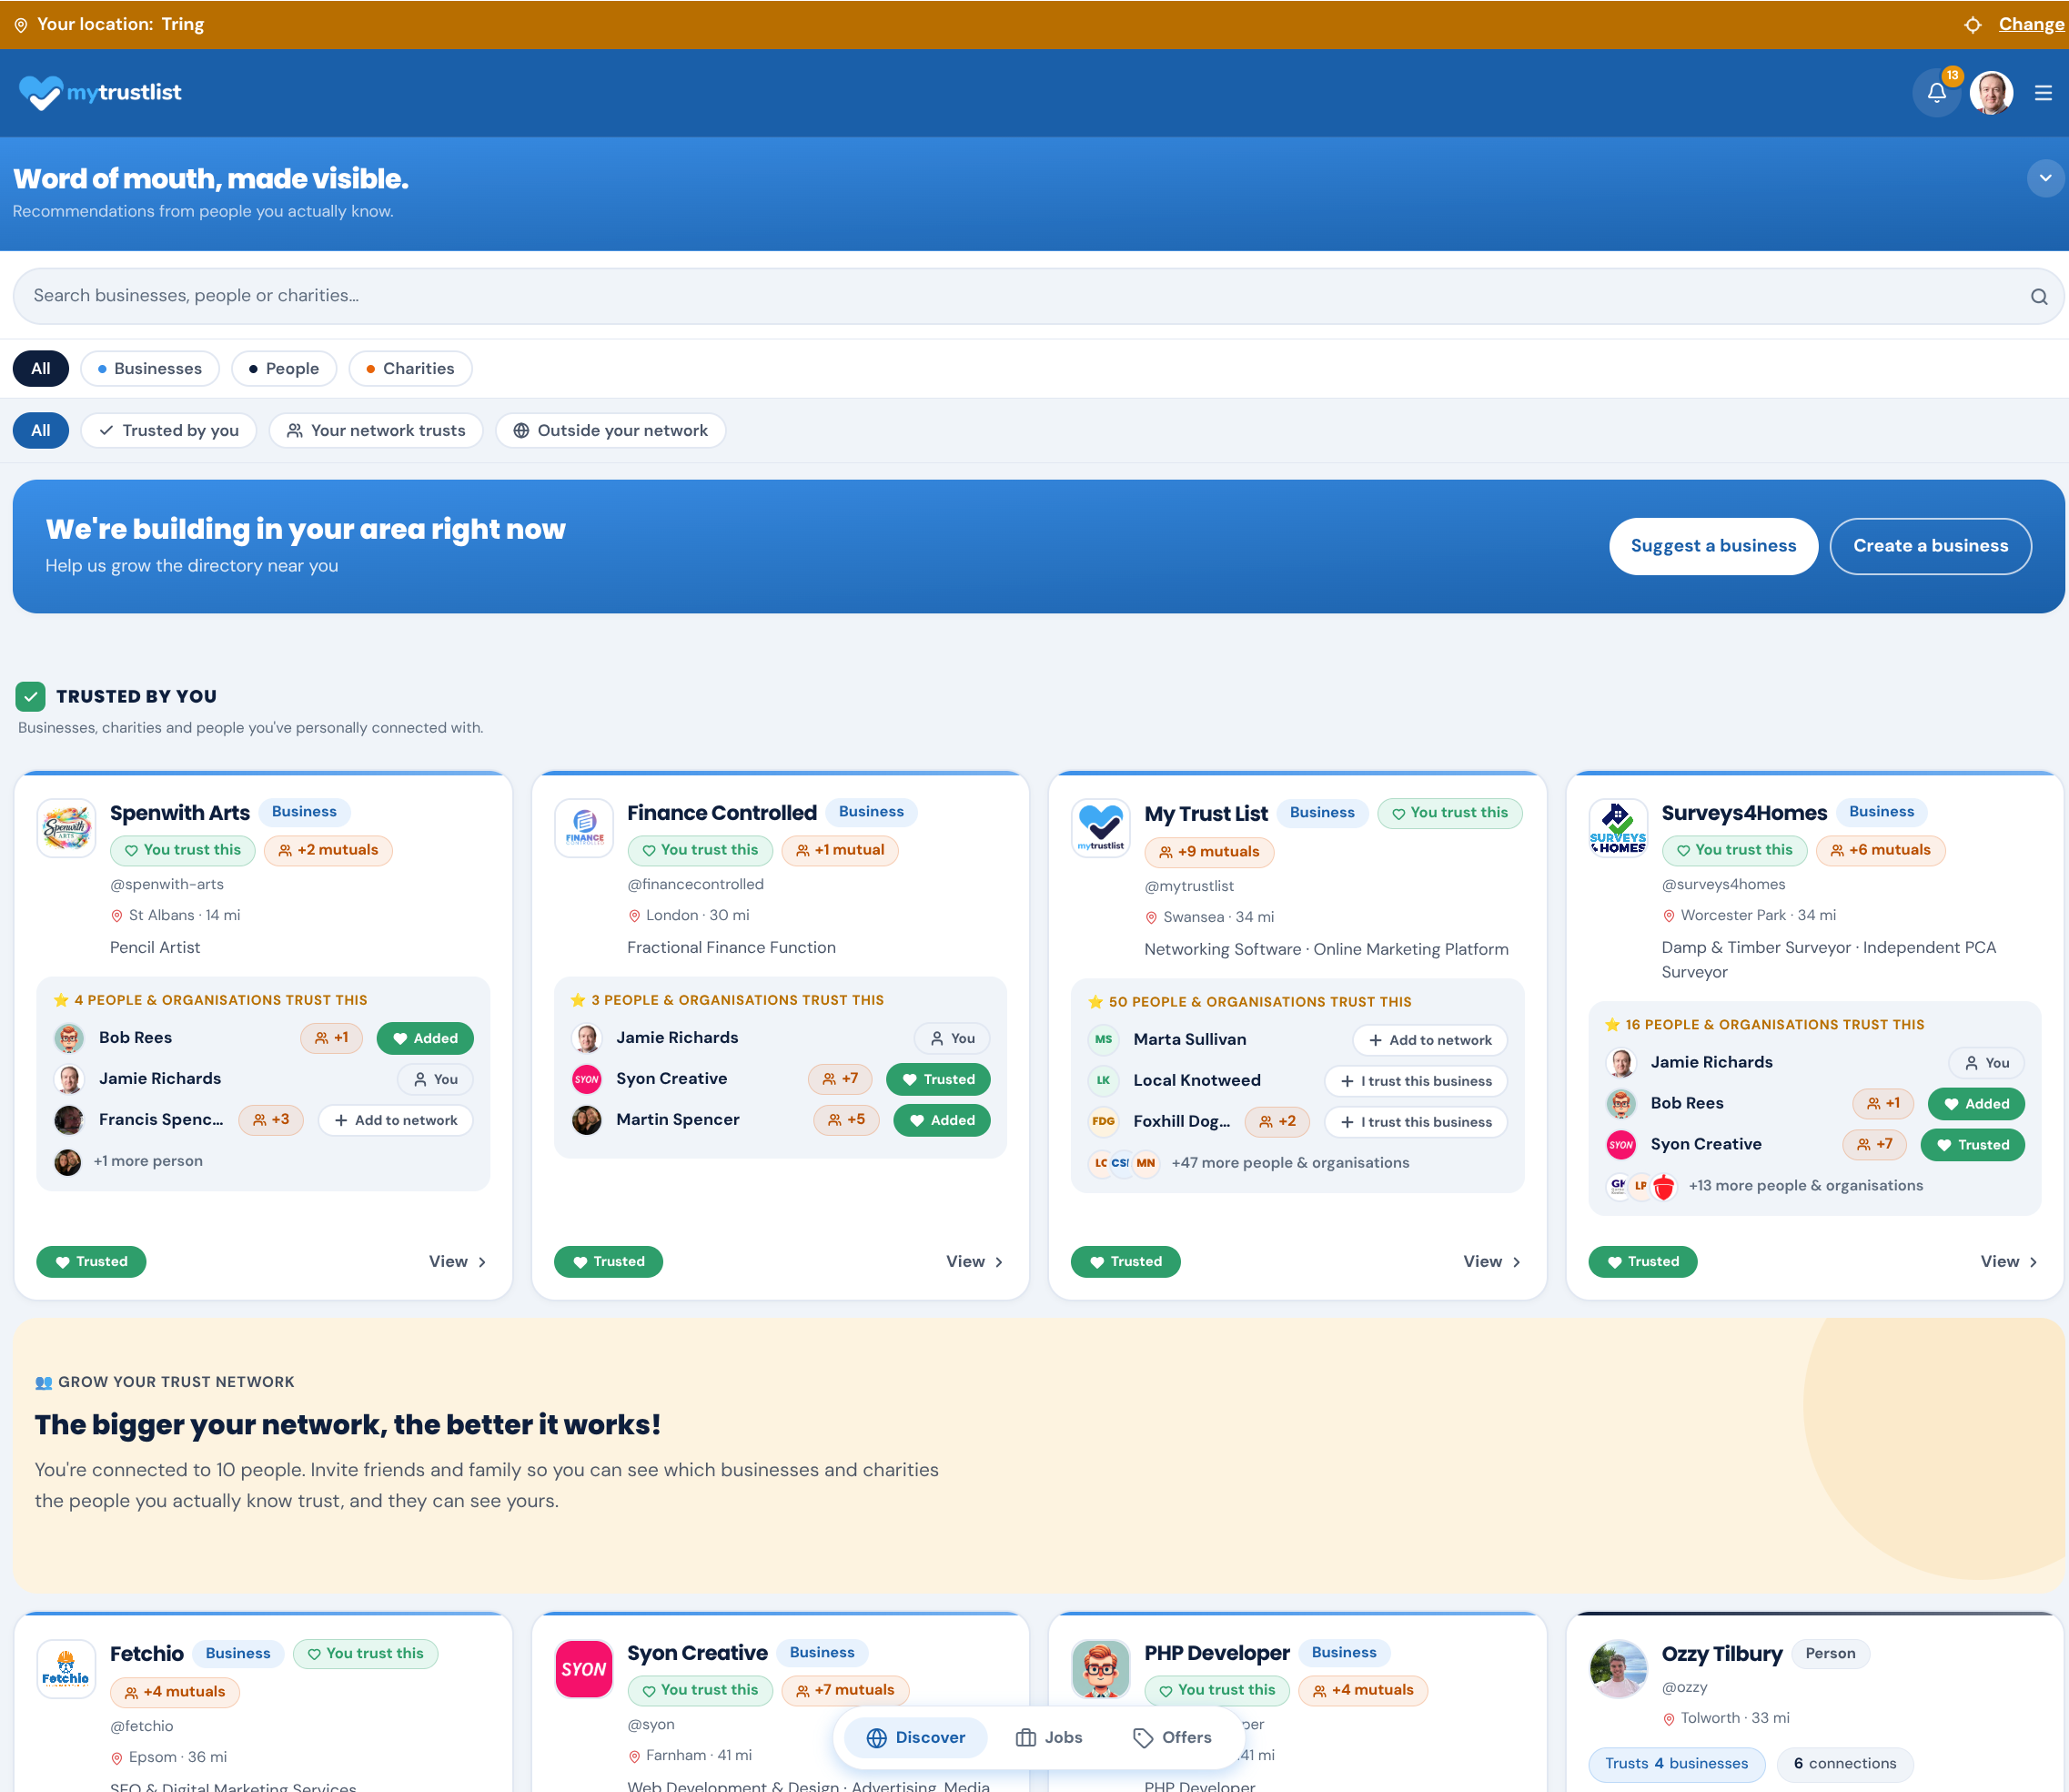Viewport: 2069px width, 1792px height.
Task: Trust Local Knotweed business
Action: 1417,1082
